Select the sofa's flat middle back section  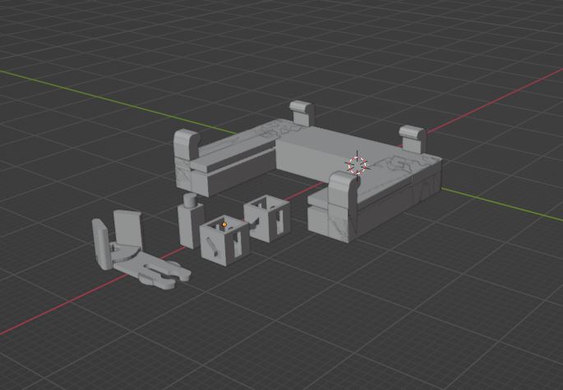(x=332, y=153)
